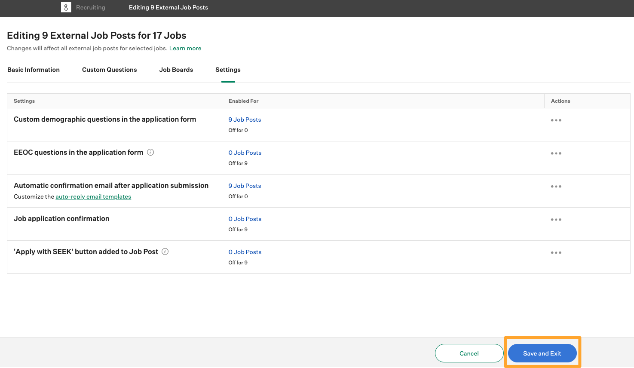The width and height of the screenshot is (634, 368).
Task: Open the Actions menu for Automatic confirmation email
Action: (x=556, y=186)
